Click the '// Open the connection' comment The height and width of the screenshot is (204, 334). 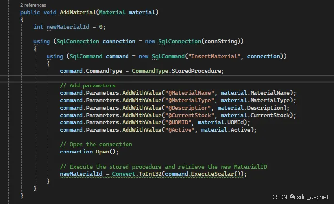[x=96, y=144]
